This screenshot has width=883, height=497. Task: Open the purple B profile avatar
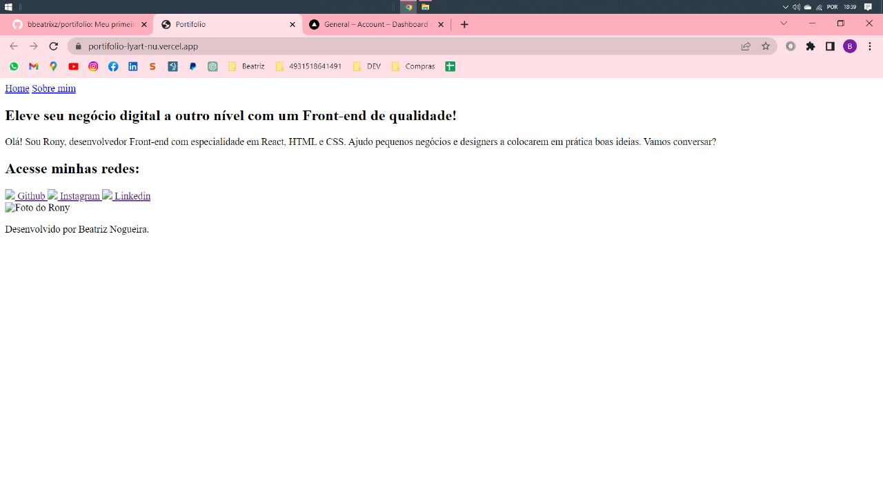point(850,46)
